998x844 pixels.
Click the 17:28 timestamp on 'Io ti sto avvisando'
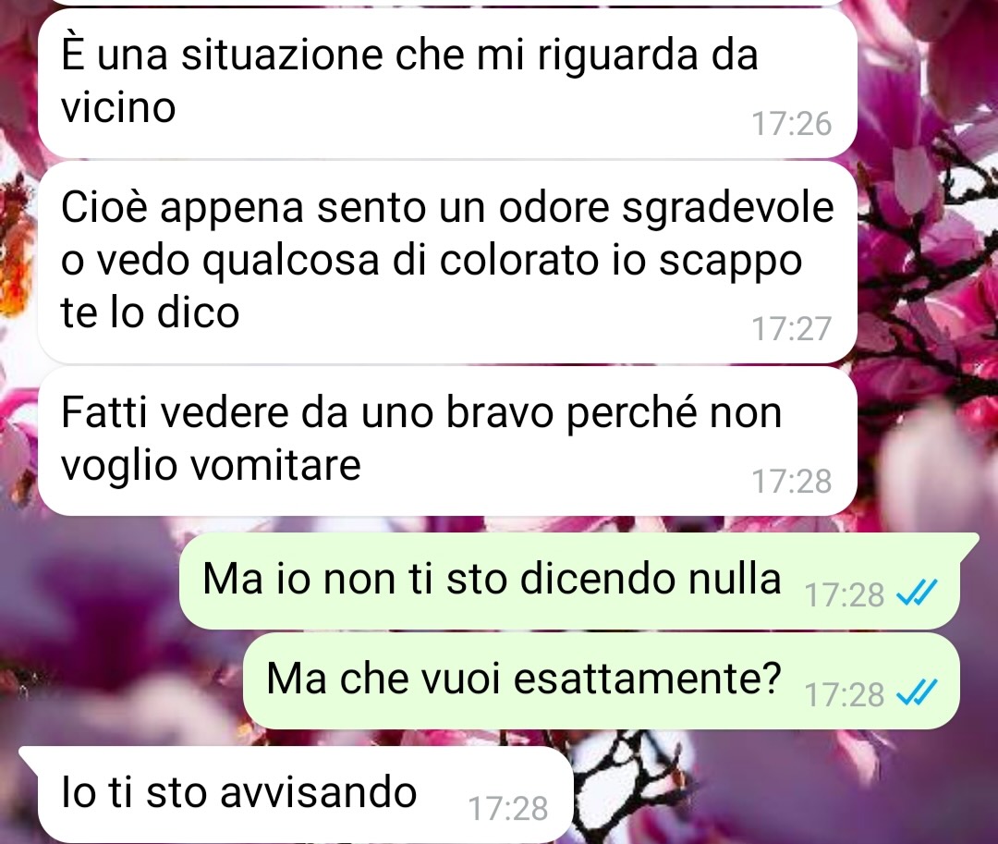[x=508, y=808]
